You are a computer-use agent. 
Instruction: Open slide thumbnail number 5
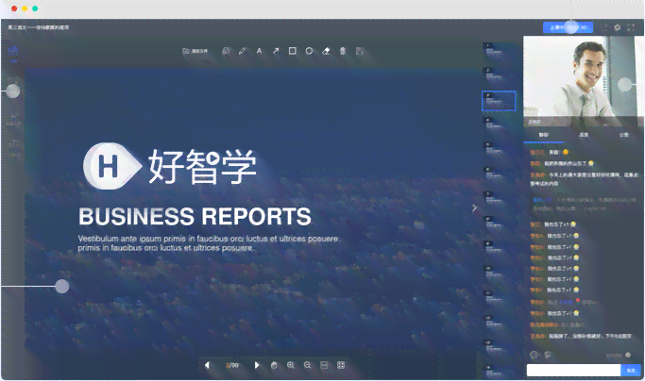(499, 151)
